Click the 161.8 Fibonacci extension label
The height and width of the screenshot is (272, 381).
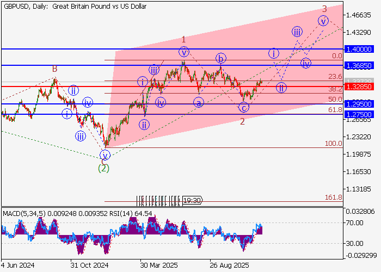(x=334, y=197)
